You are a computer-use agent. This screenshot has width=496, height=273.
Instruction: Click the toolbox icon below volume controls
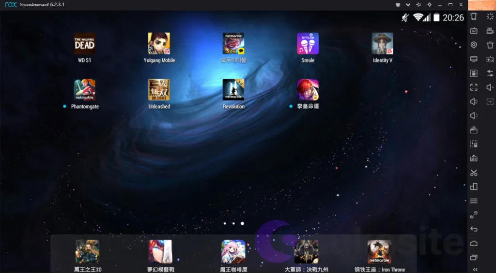click(474, 130)
